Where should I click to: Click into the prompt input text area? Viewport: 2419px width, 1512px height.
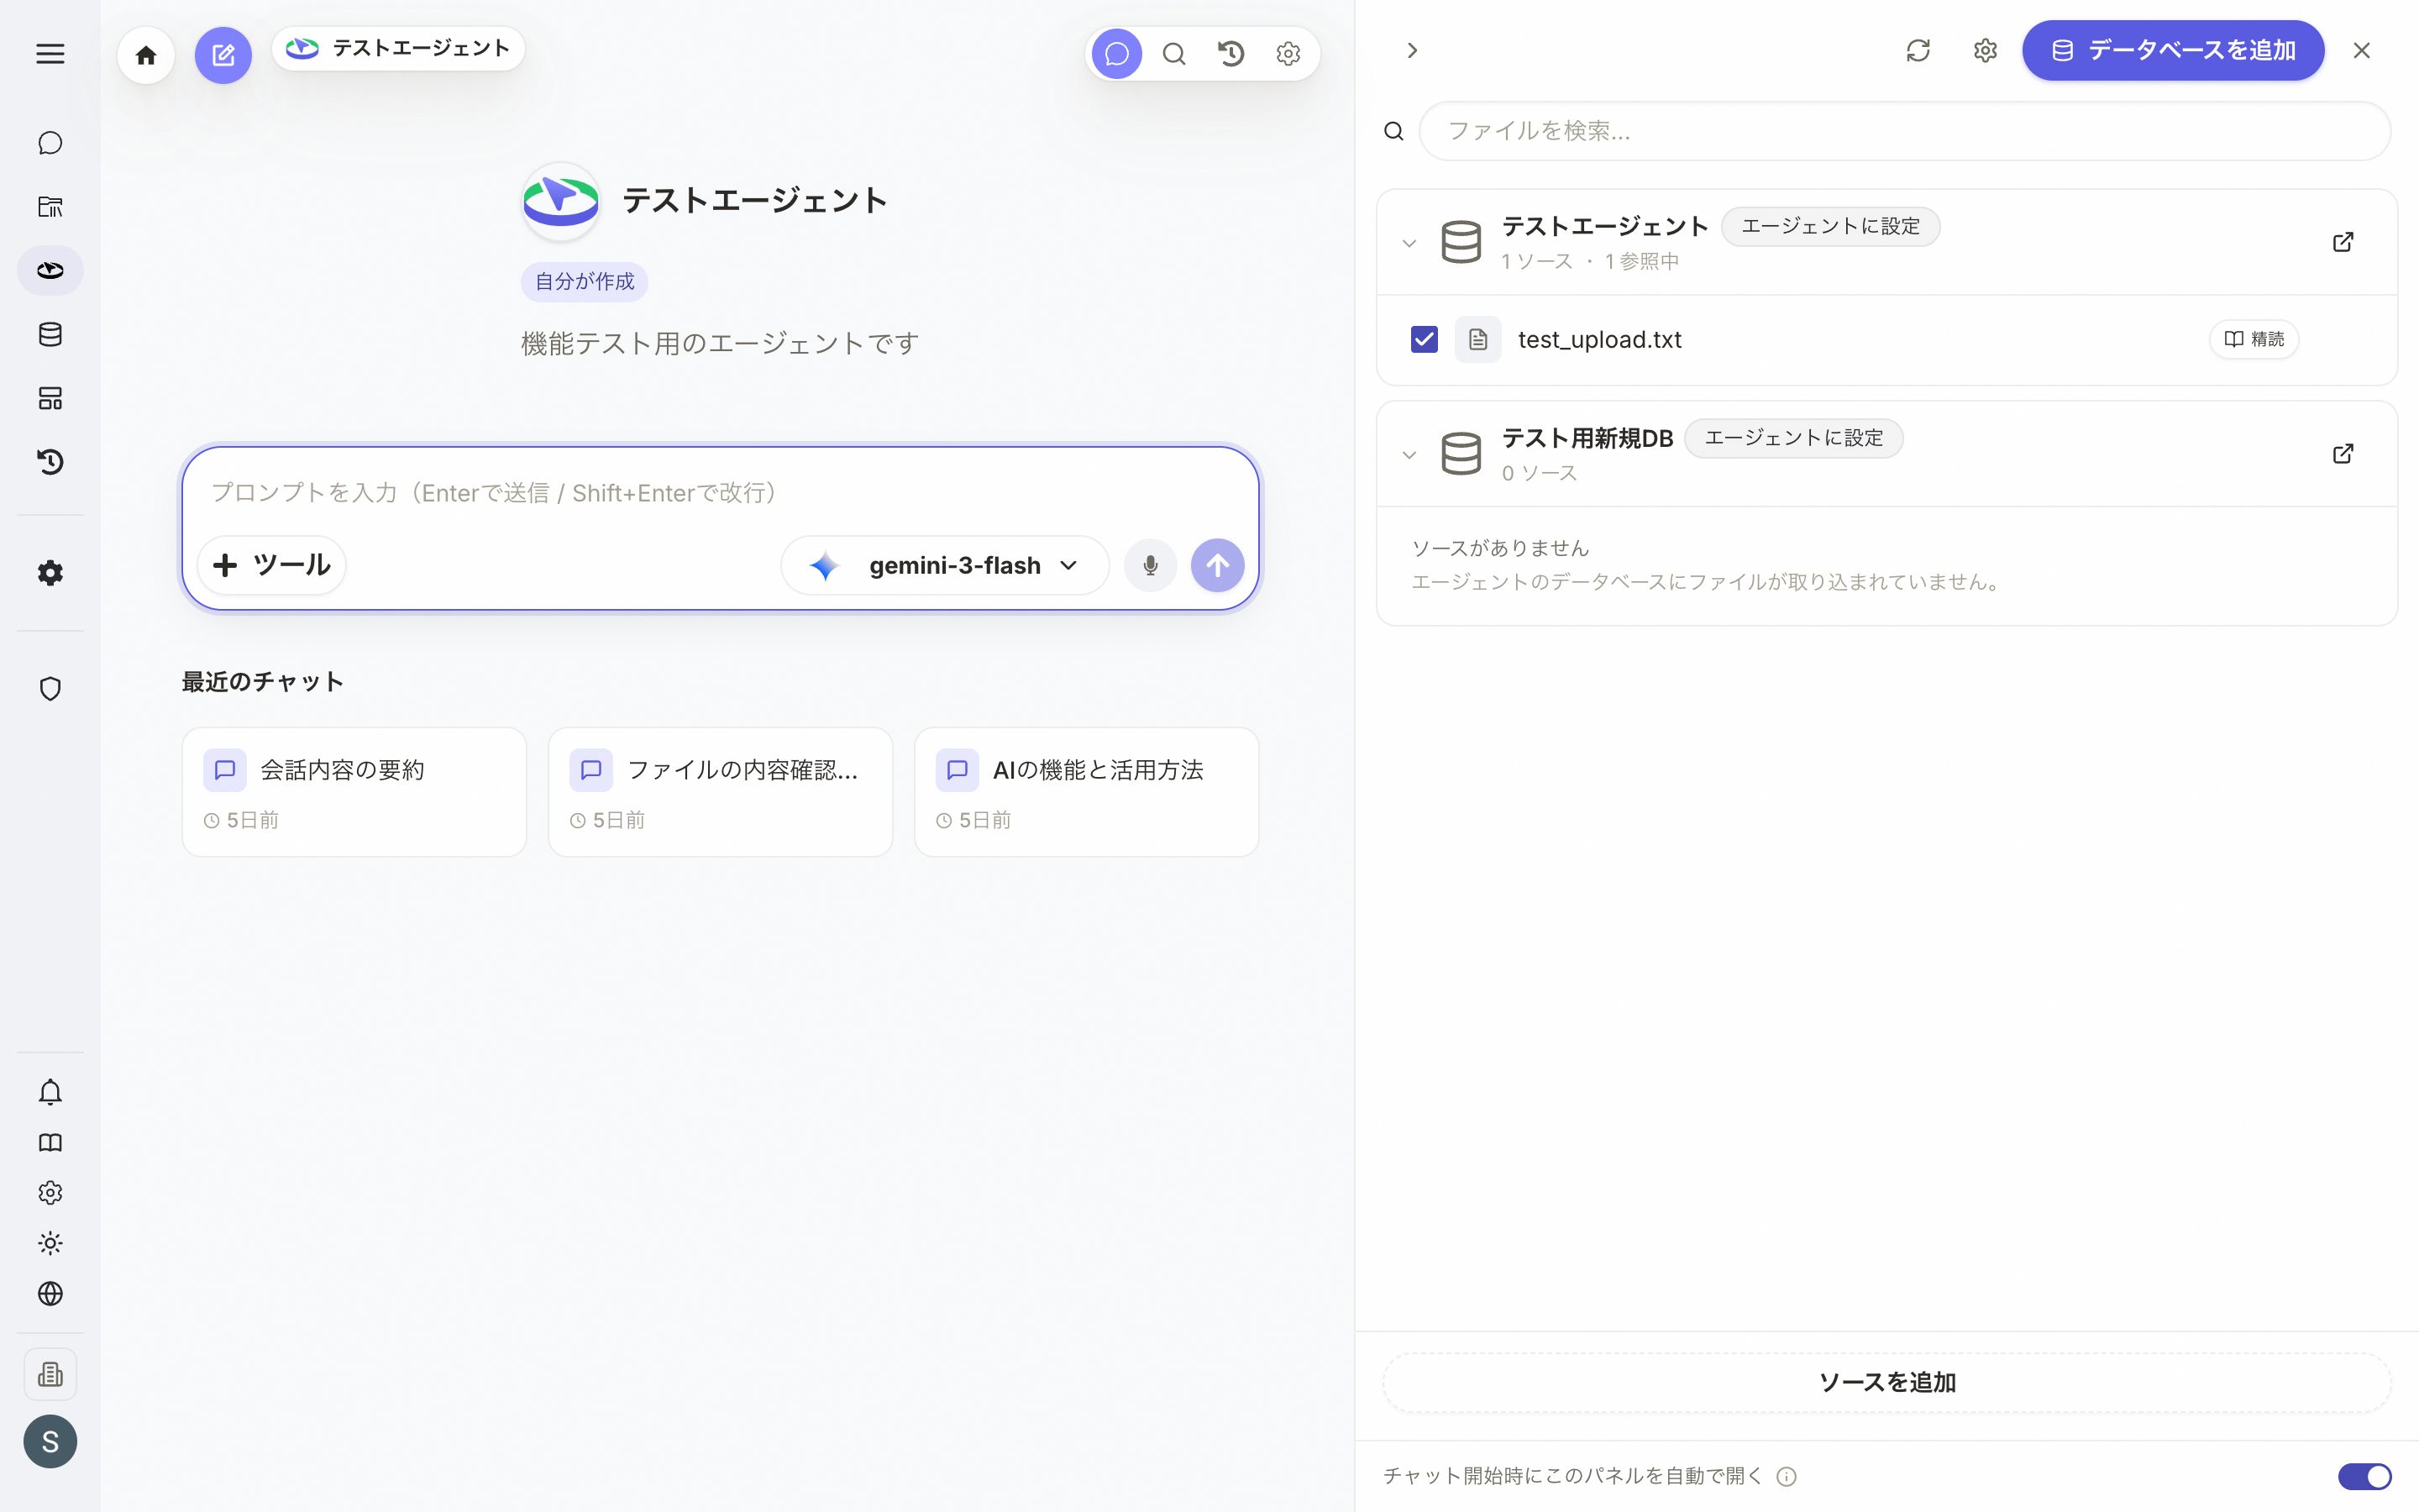point(720,493)
